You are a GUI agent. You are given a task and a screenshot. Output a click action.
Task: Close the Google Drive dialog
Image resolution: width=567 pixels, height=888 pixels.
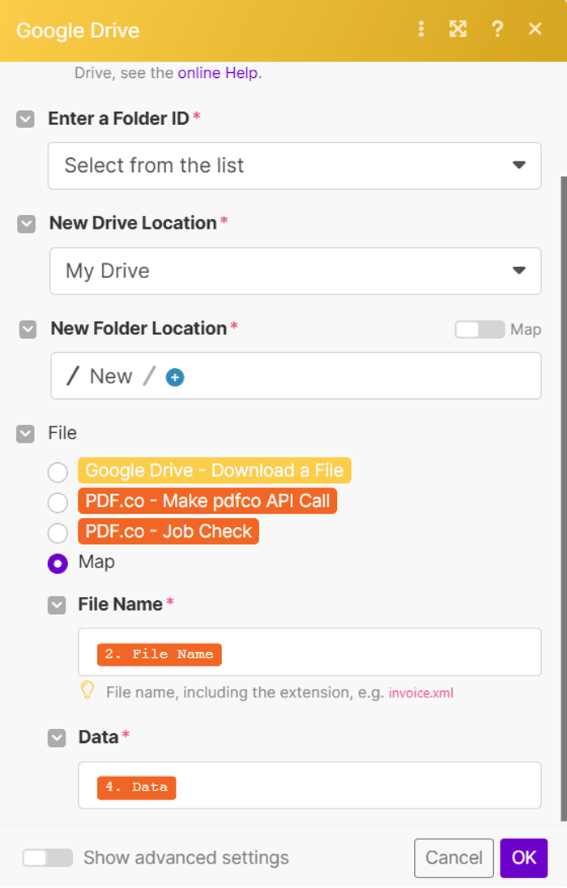tap(535, 29)
